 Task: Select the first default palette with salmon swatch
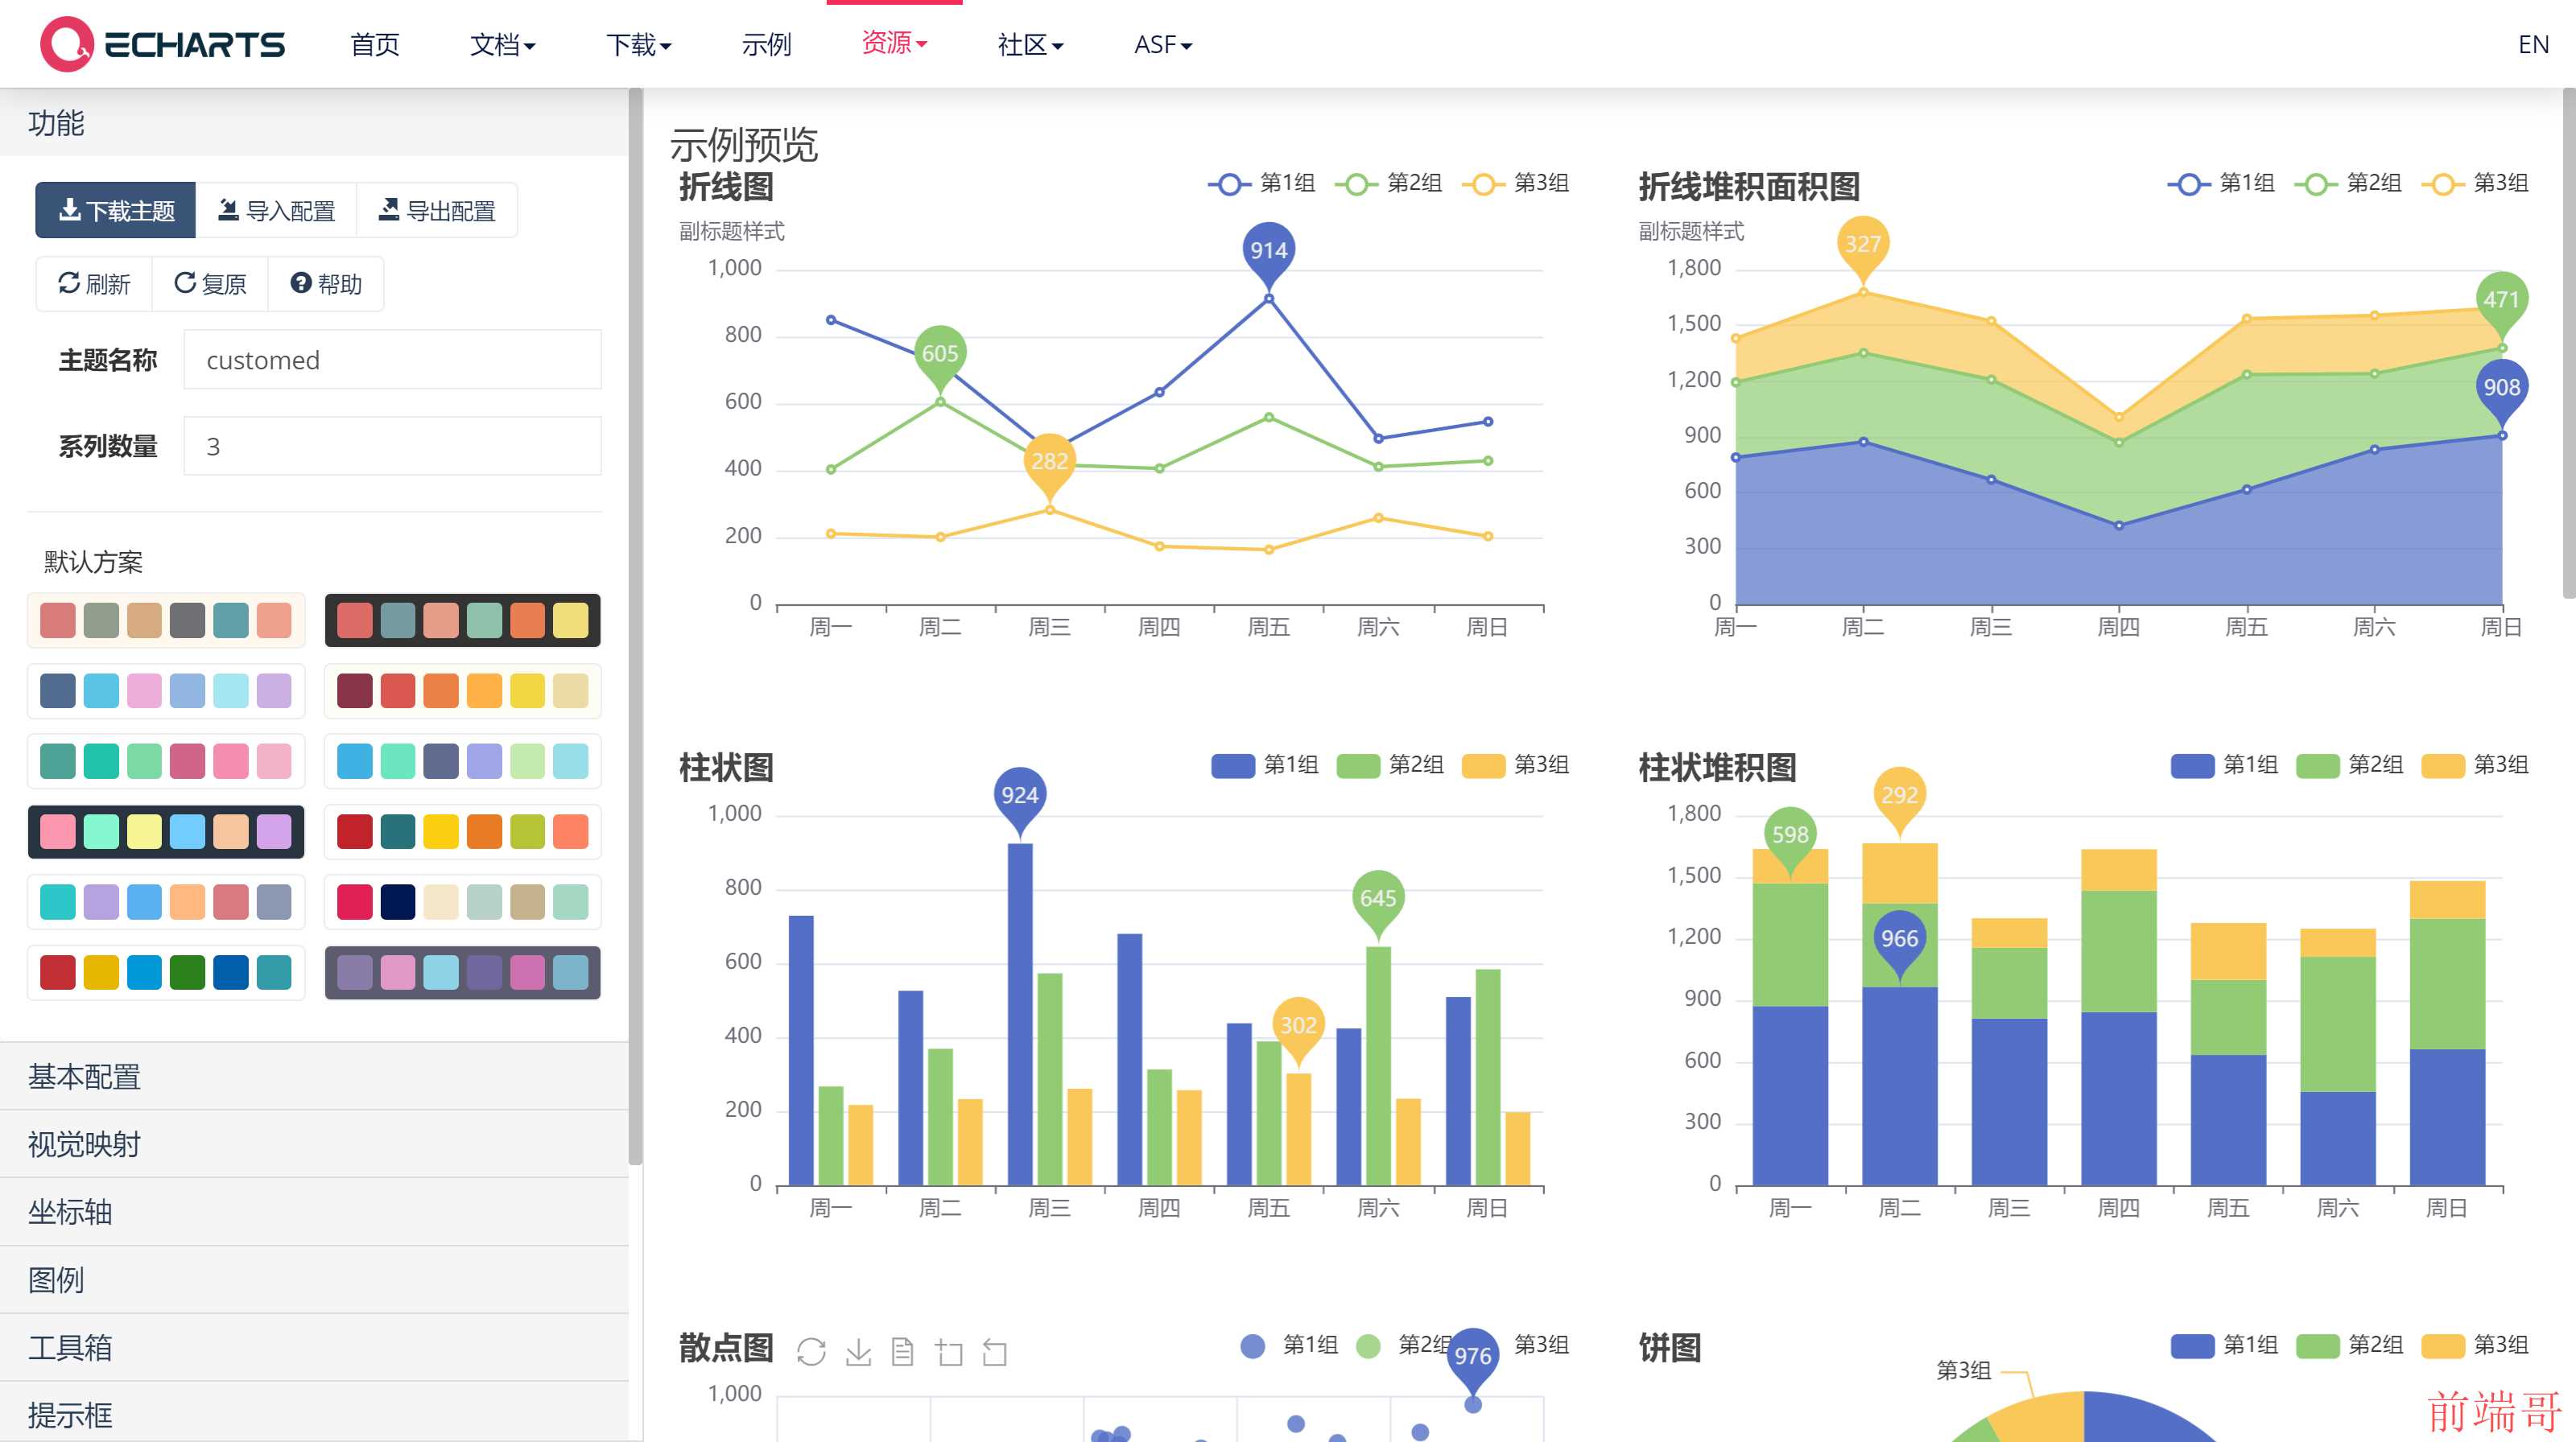click(166, 620)
